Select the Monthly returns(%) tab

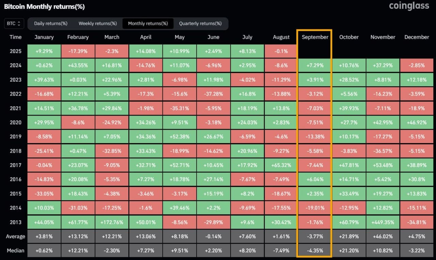(x=148, y=23)
